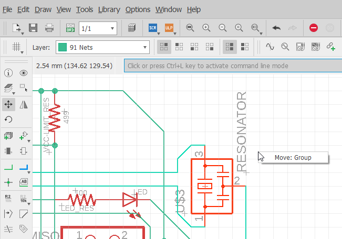This screenshot has height=239, width=342.
Task: Select the Info tool icon
Action: coord(8,73)
